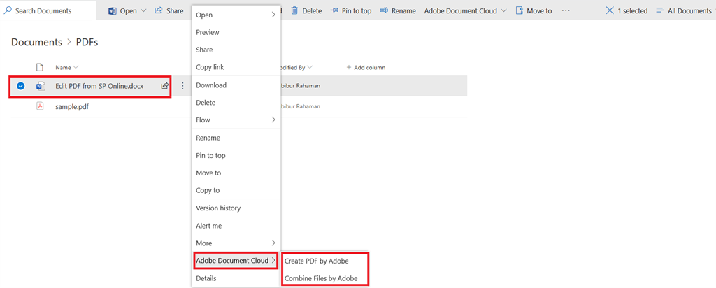The image size is (716, 288).
Task: Click the Word icon on Open button
Action: [x=113, y=11]
